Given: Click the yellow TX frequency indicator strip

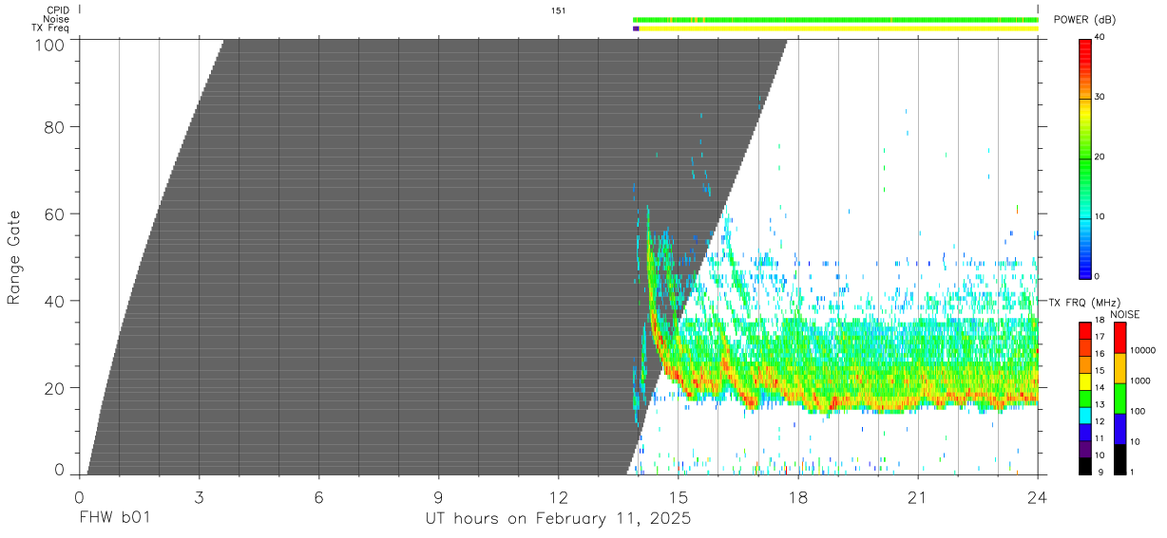Looking at the screenshot, I should [838, 28].
